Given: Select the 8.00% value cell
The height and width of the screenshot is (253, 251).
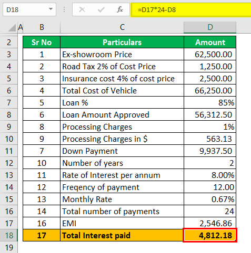Looking at the screenshot, I should [x=210, y=175].
